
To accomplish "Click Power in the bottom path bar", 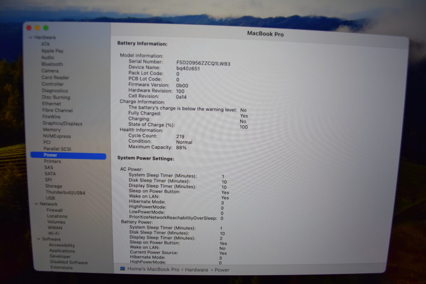I will click(222, 270).
